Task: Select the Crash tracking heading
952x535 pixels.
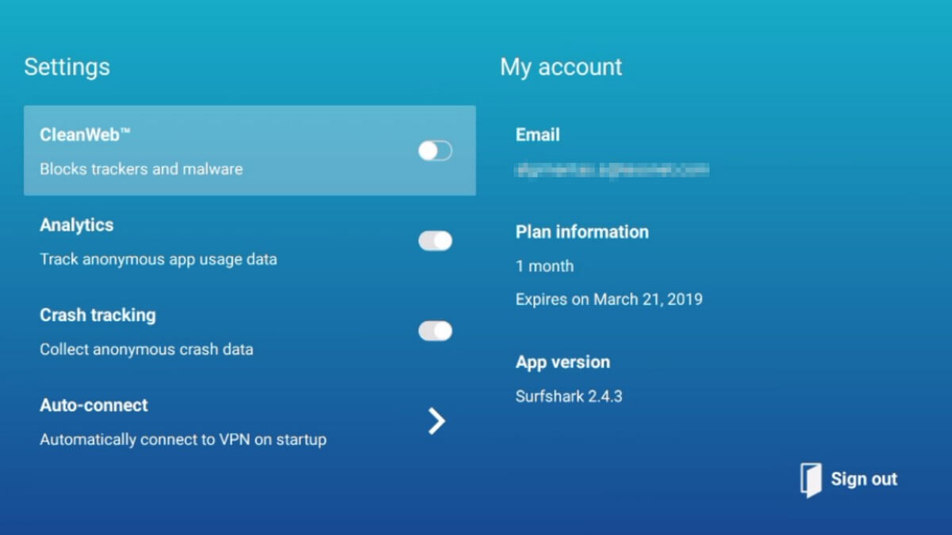Action: (98, 315)
